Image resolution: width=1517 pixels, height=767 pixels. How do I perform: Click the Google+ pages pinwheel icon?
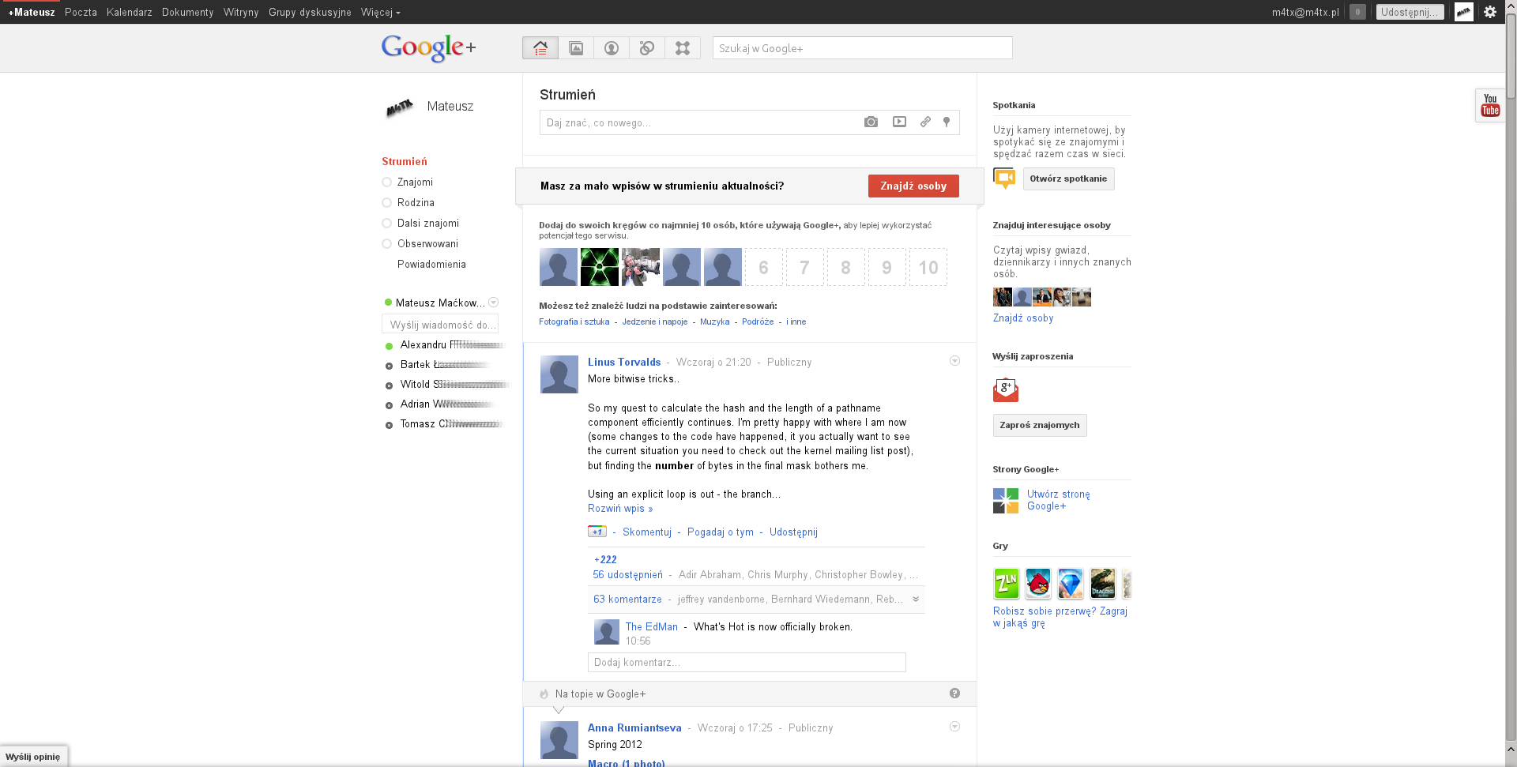(x=1006, y=500)
